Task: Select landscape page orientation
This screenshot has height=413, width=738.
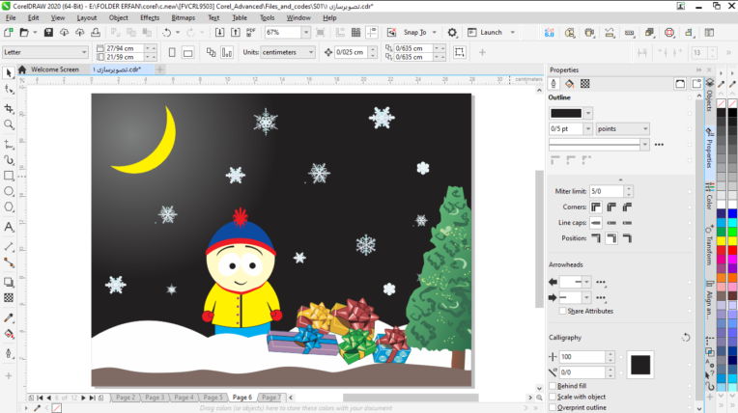Action: (187, 52)
